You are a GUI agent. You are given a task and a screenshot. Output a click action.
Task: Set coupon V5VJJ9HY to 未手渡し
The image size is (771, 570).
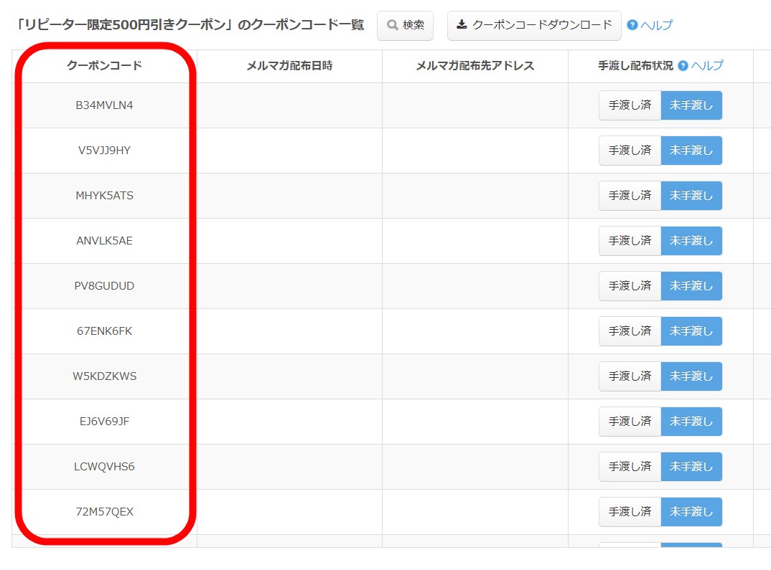click(691, 151)
